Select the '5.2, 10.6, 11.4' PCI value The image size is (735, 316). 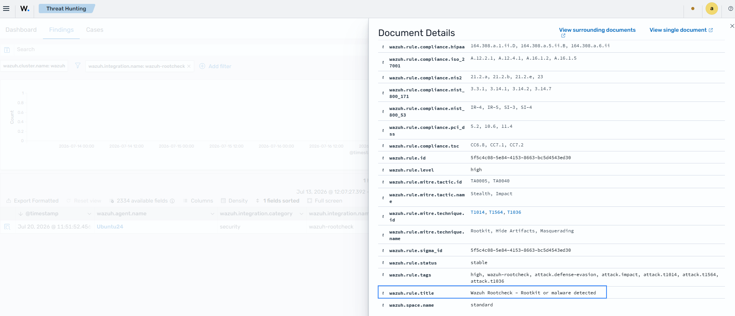click(492, 127)
